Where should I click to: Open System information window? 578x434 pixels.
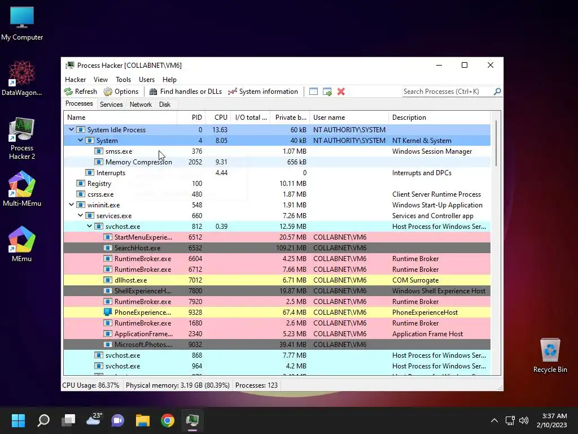[263, 92]
